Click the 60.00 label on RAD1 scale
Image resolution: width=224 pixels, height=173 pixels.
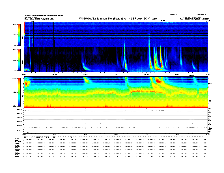pos(16,50)
